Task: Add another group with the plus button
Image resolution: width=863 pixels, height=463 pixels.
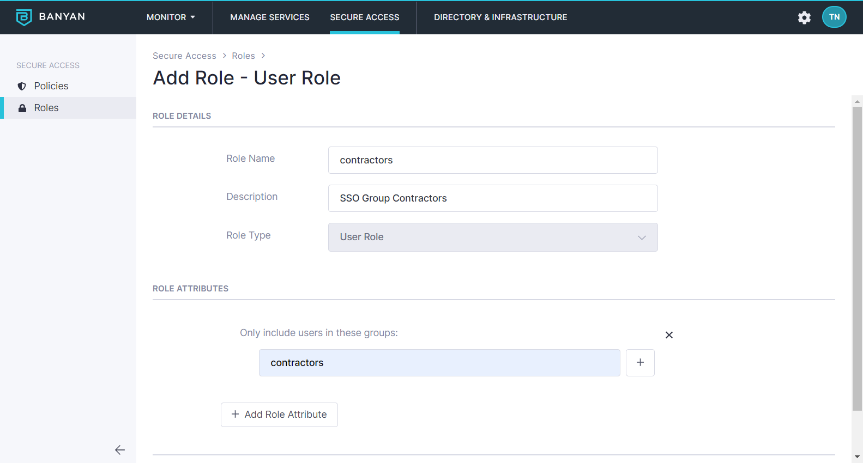Action: (640, 363)
